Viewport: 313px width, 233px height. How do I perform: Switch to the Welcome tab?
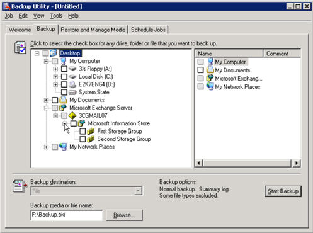point(20,30)
